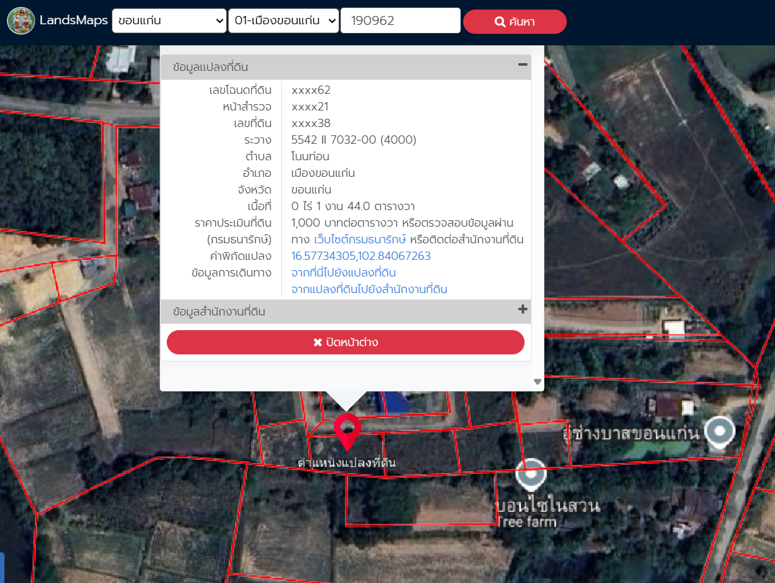Image resolution: width=775 pixels, height=583 pixels.
Task: Open directions link จากที่นี่ไปยังแปลงที่ดิน
Action: tap(343, 273)
